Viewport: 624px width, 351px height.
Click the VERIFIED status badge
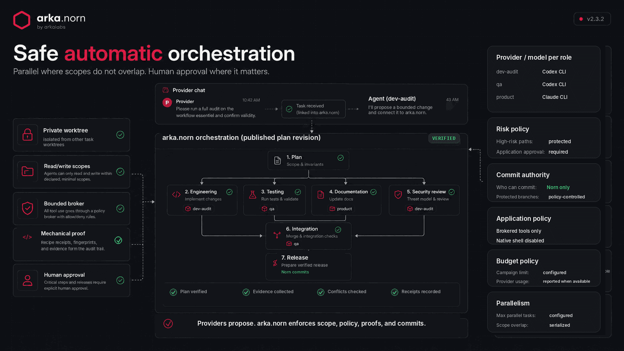444,138
